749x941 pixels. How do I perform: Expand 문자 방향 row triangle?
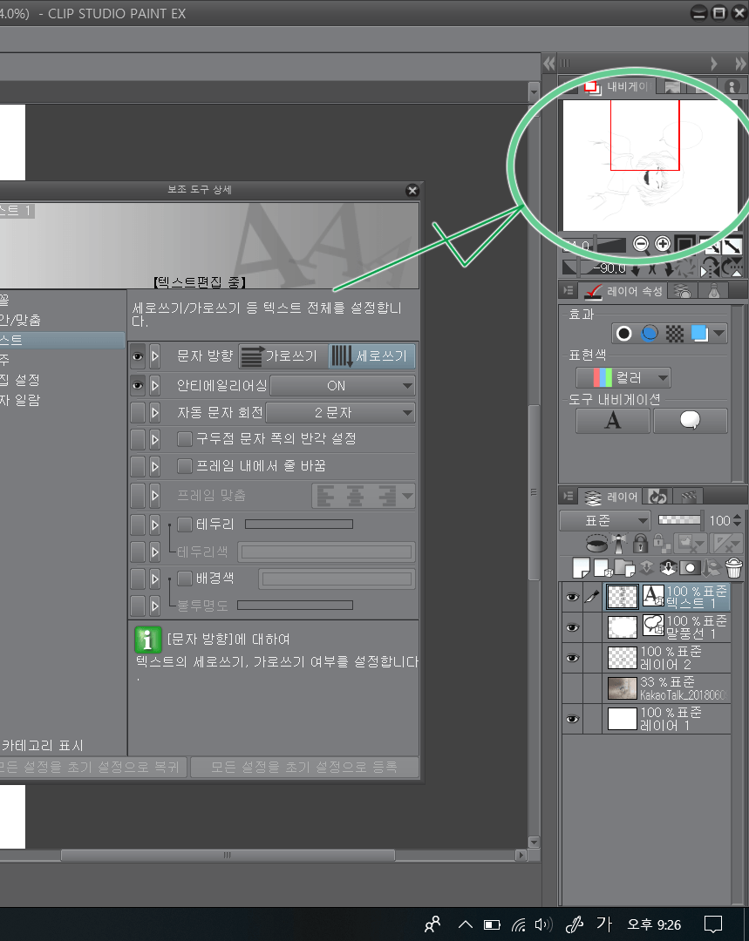[155, 356]
